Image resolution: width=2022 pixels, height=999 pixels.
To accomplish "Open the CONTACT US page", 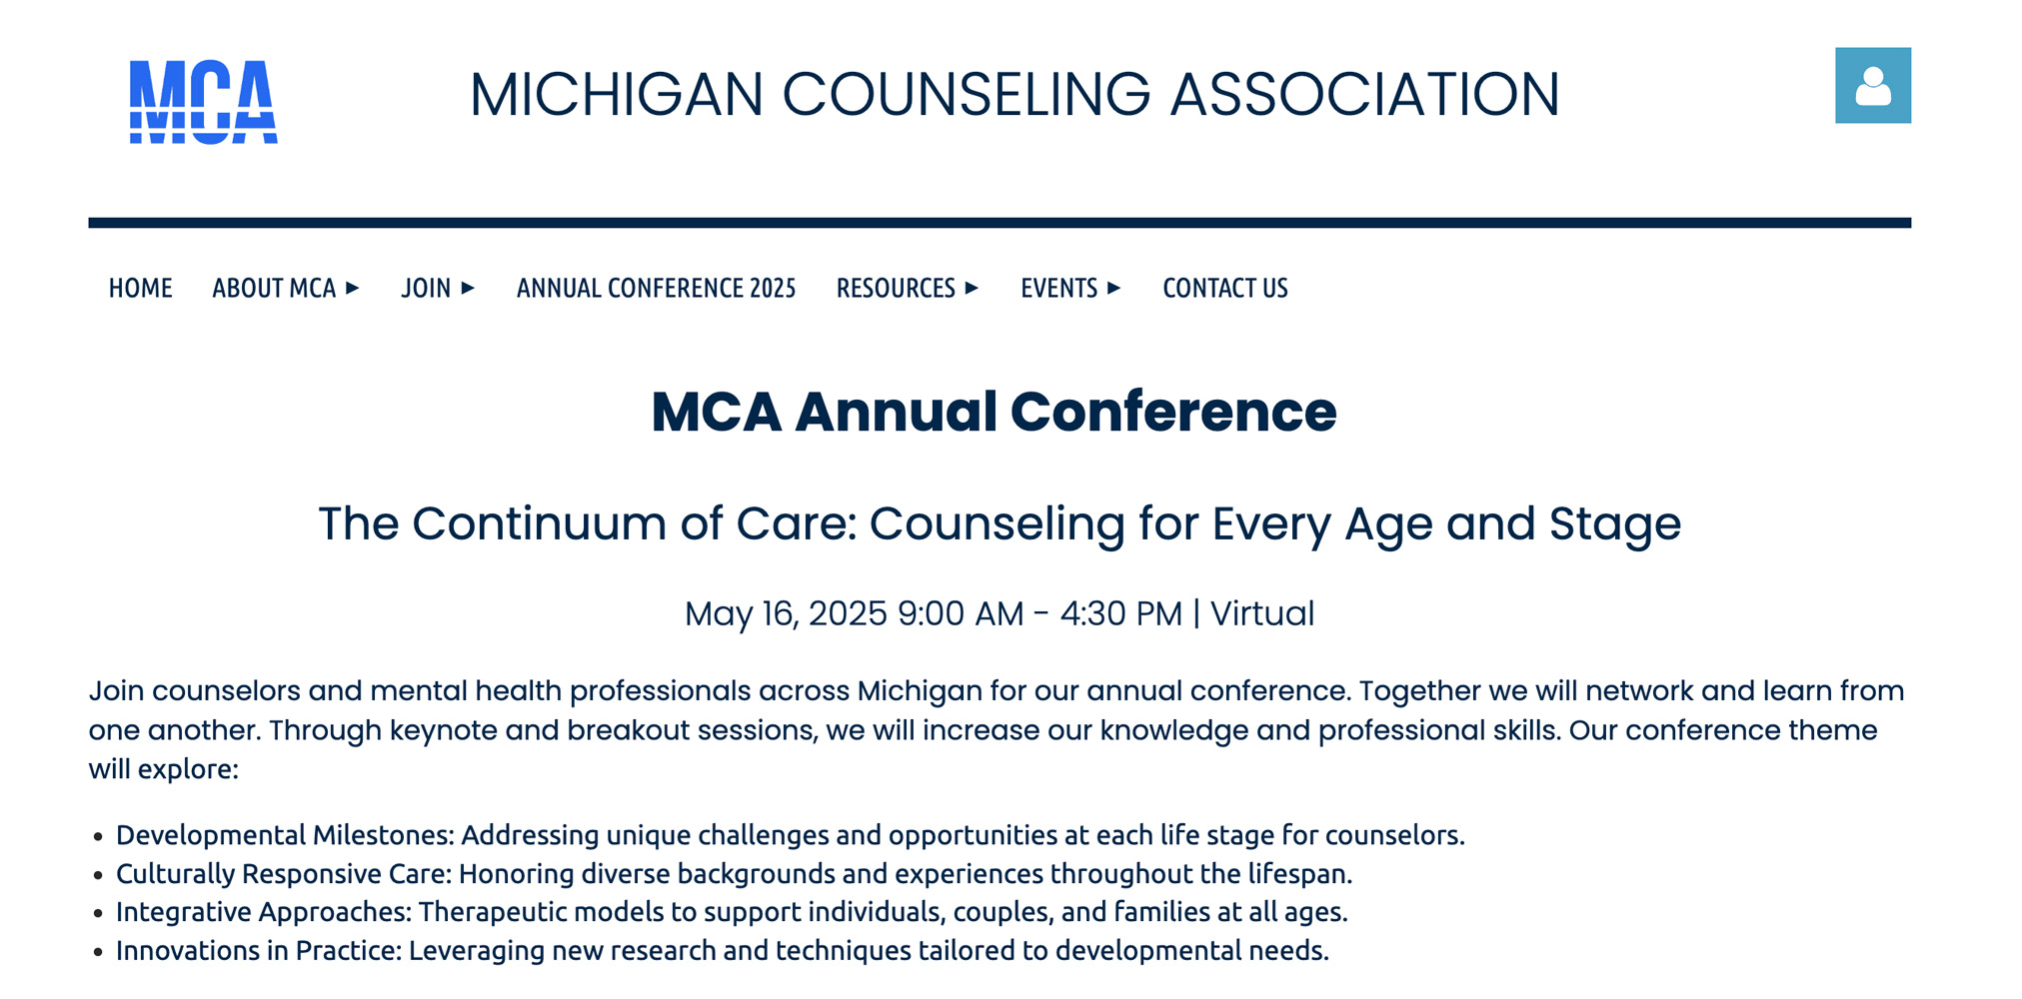I will coord(1225,289).
